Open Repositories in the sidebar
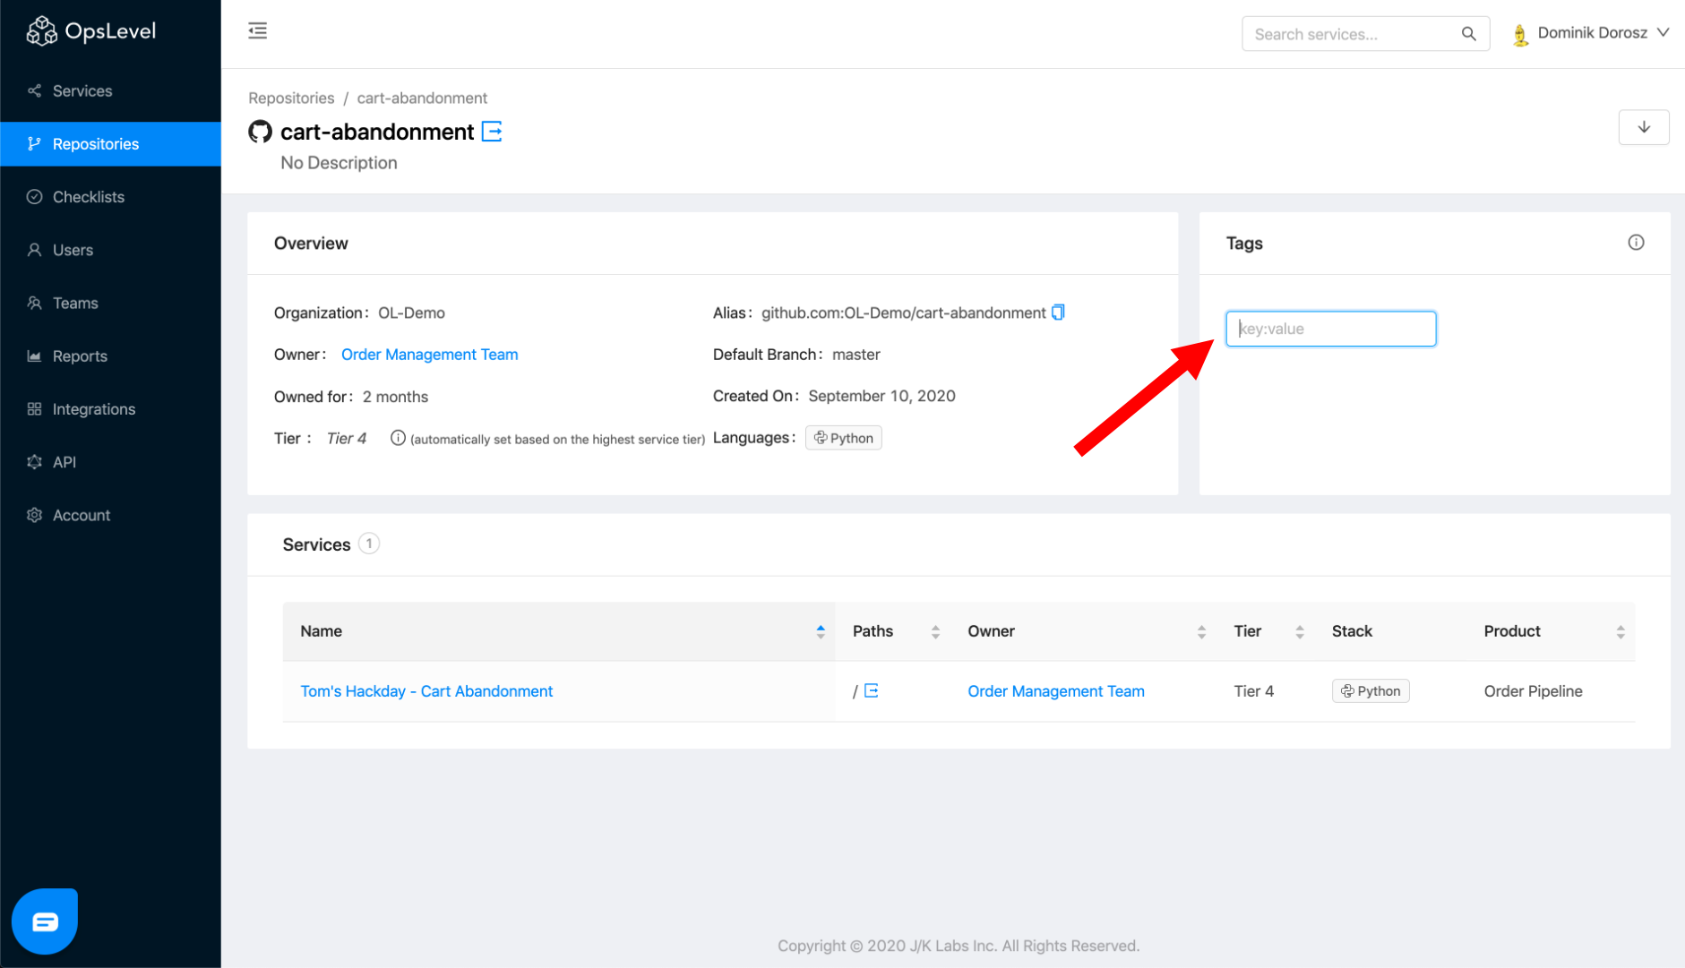 coord(110,144)
